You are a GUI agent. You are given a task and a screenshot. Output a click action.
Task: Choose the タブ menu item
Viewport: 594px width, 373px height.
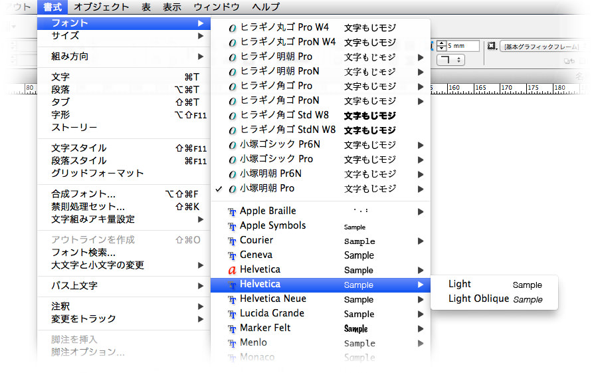point(124,102)
